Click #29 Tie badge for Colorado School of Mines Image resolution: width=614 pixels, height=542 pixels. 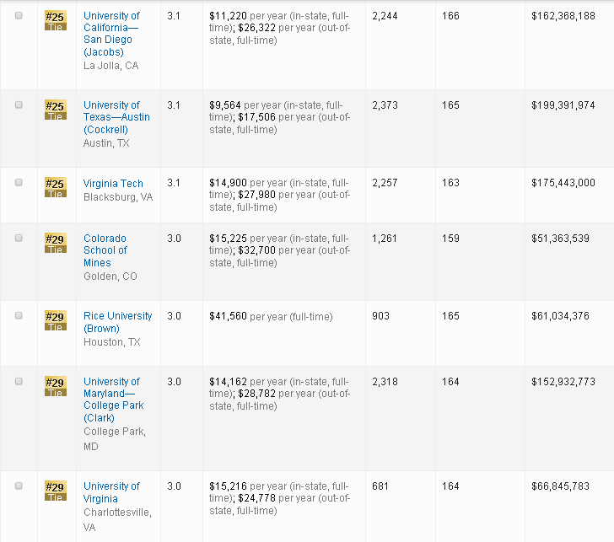[x=55, y=243]
